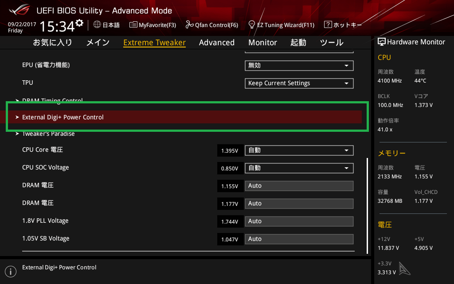The image size is (454, 284).
Task: Click the 1.177V DRAM 電圧 Auto field
Action: click(x=299, y=203)
